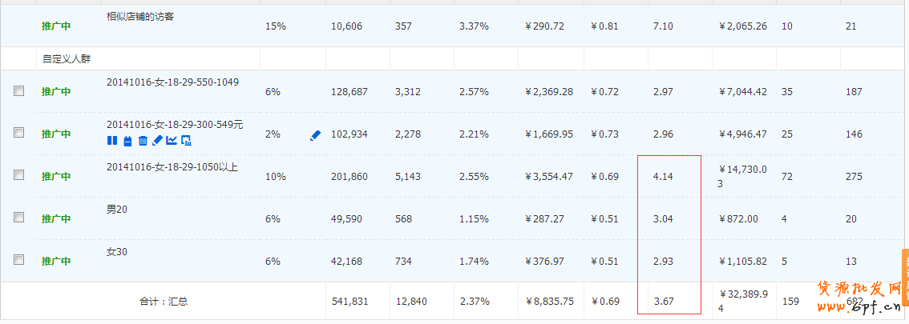The height and width of the screenshot is (324, 909).
Task: Open the data report icon after chart icon
Action: click(x=186, y=141)
